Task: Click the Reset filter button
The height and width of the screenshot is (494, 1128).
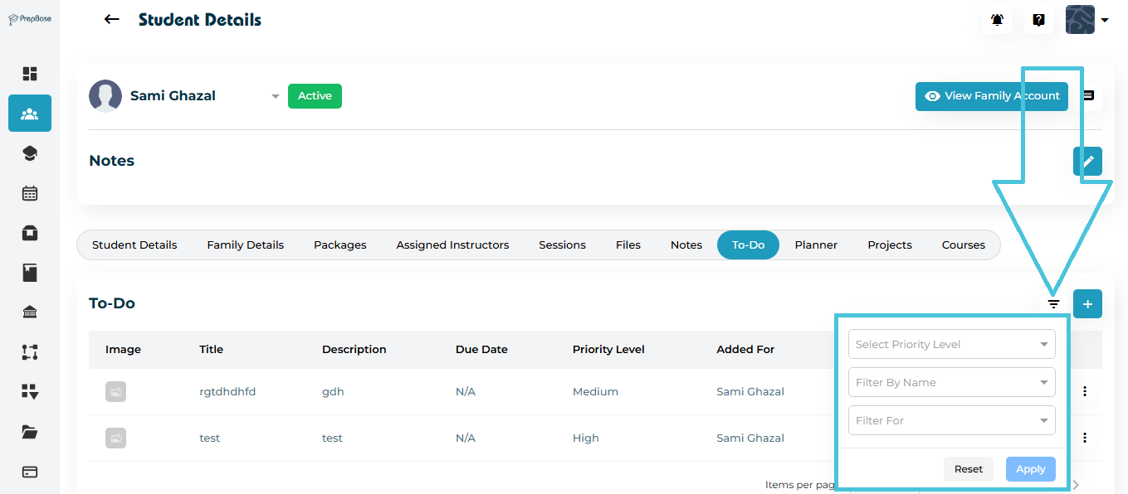Action: [968, 469]
